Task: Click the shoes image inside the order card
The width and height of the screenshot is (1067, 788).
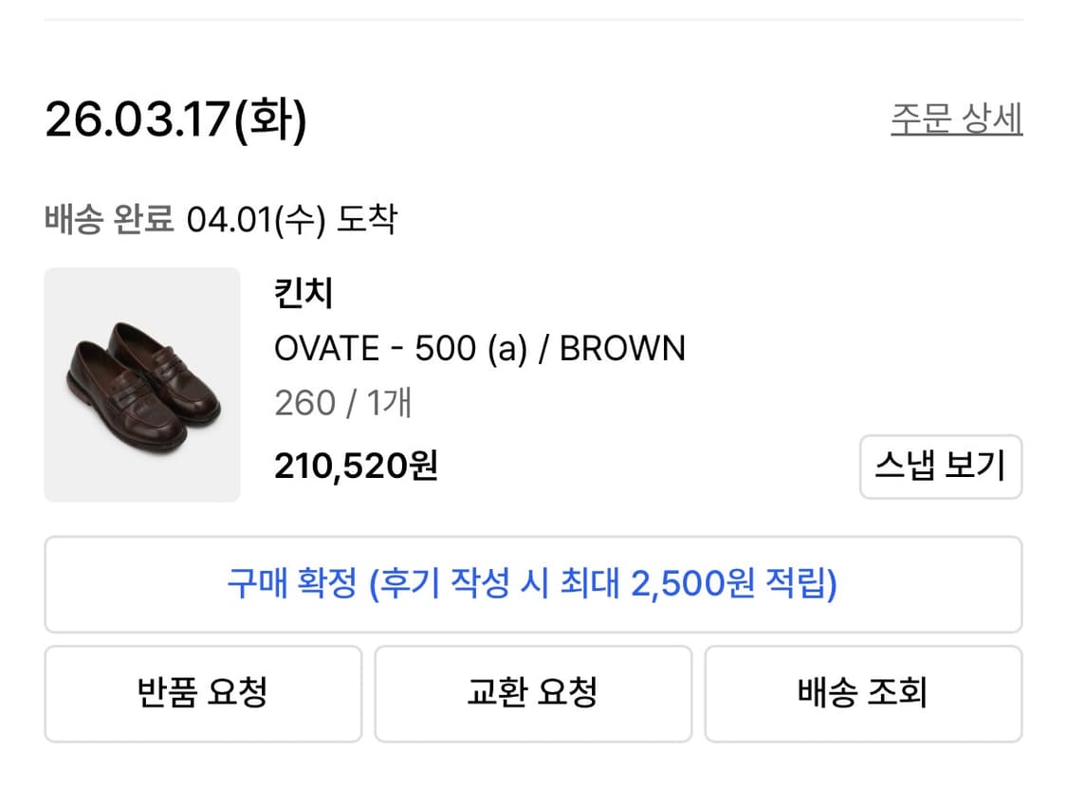Action: click(142, 383)
